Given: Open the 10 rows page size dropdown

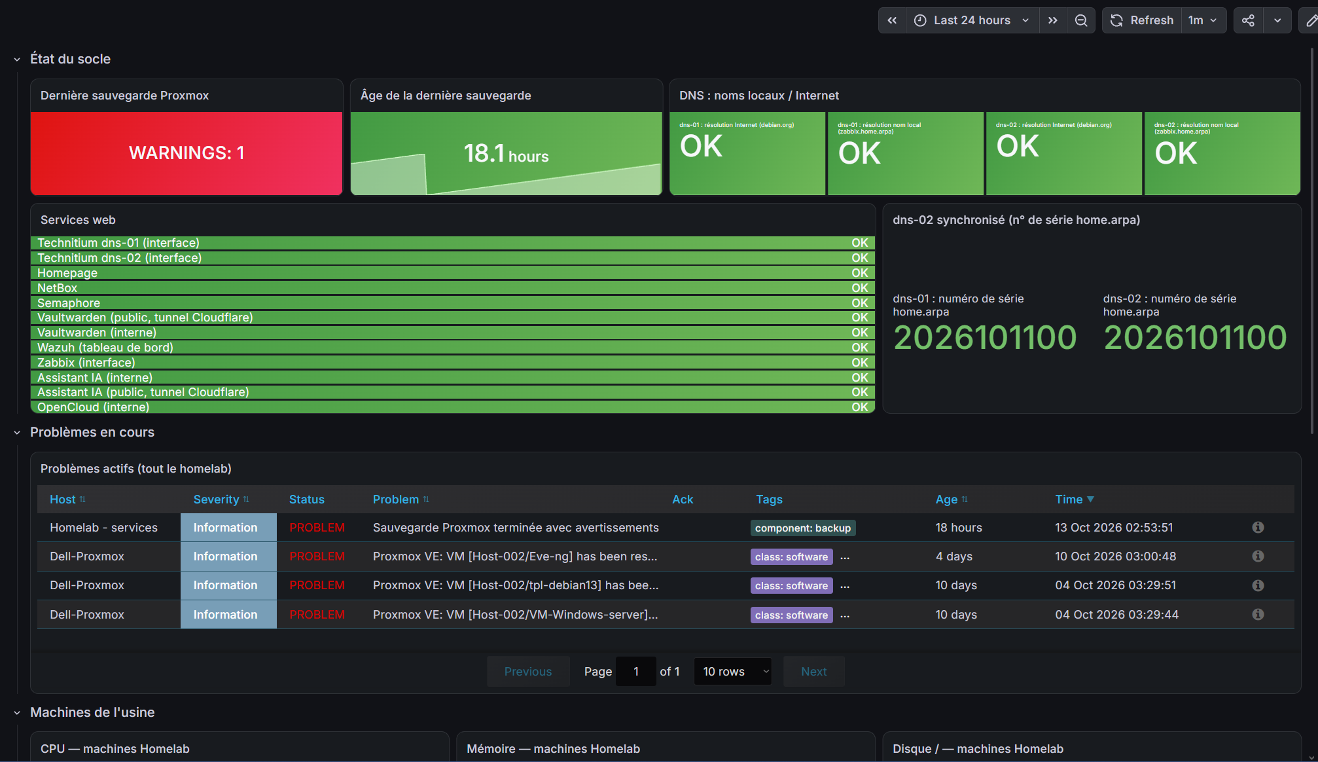Looking at the screenshot, I should [x=733, y=672].
